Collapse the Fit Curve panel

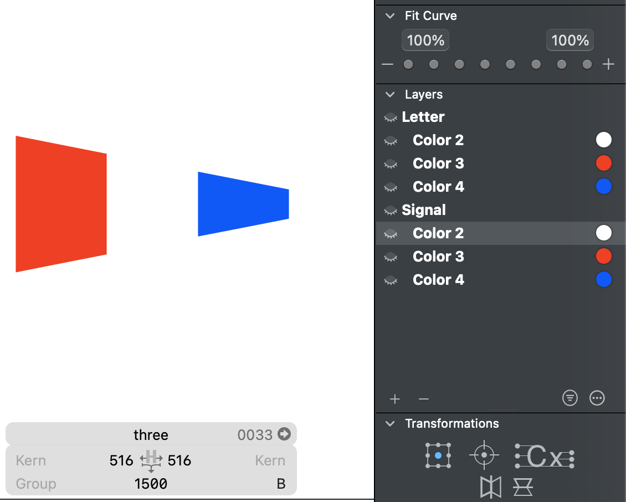point(391,16)
